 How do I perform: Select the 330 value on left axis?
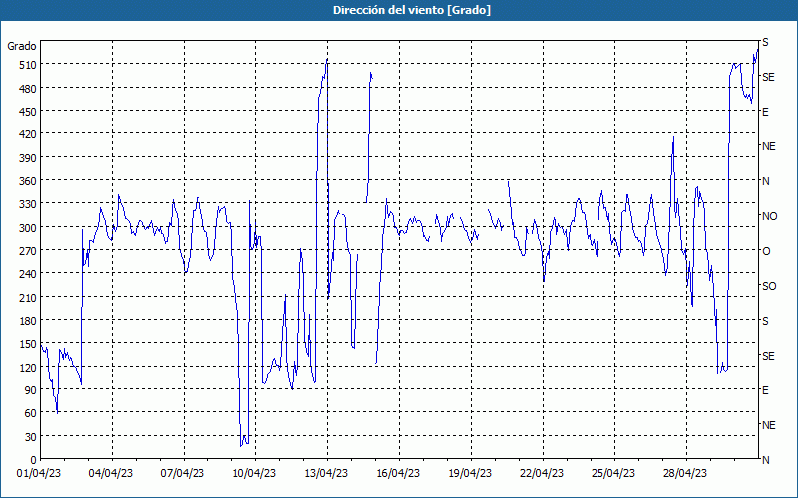click(28, 204)
